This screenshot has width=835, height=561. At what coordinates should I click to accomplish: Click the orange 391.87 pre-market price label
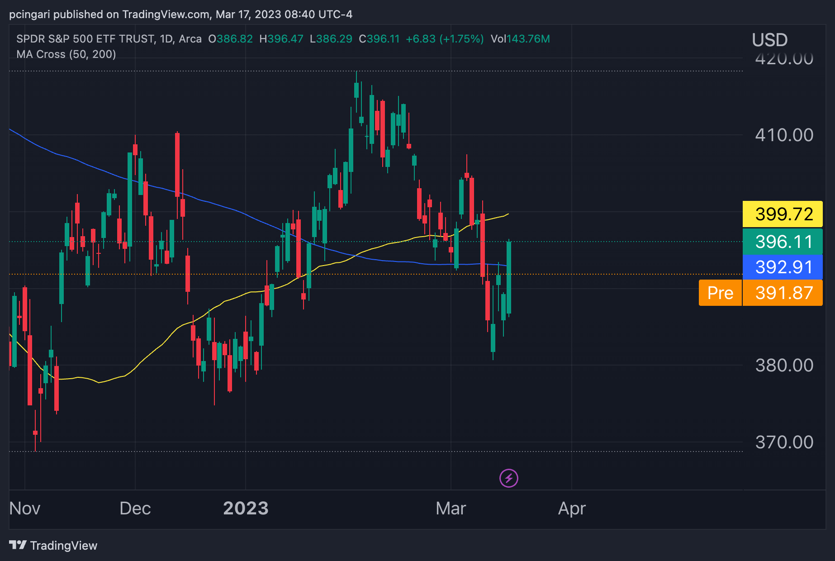(783, 293)
